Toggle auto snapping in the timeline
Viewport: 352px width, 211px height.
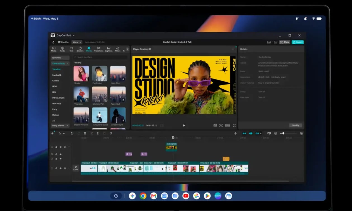[x=251, y=133]
